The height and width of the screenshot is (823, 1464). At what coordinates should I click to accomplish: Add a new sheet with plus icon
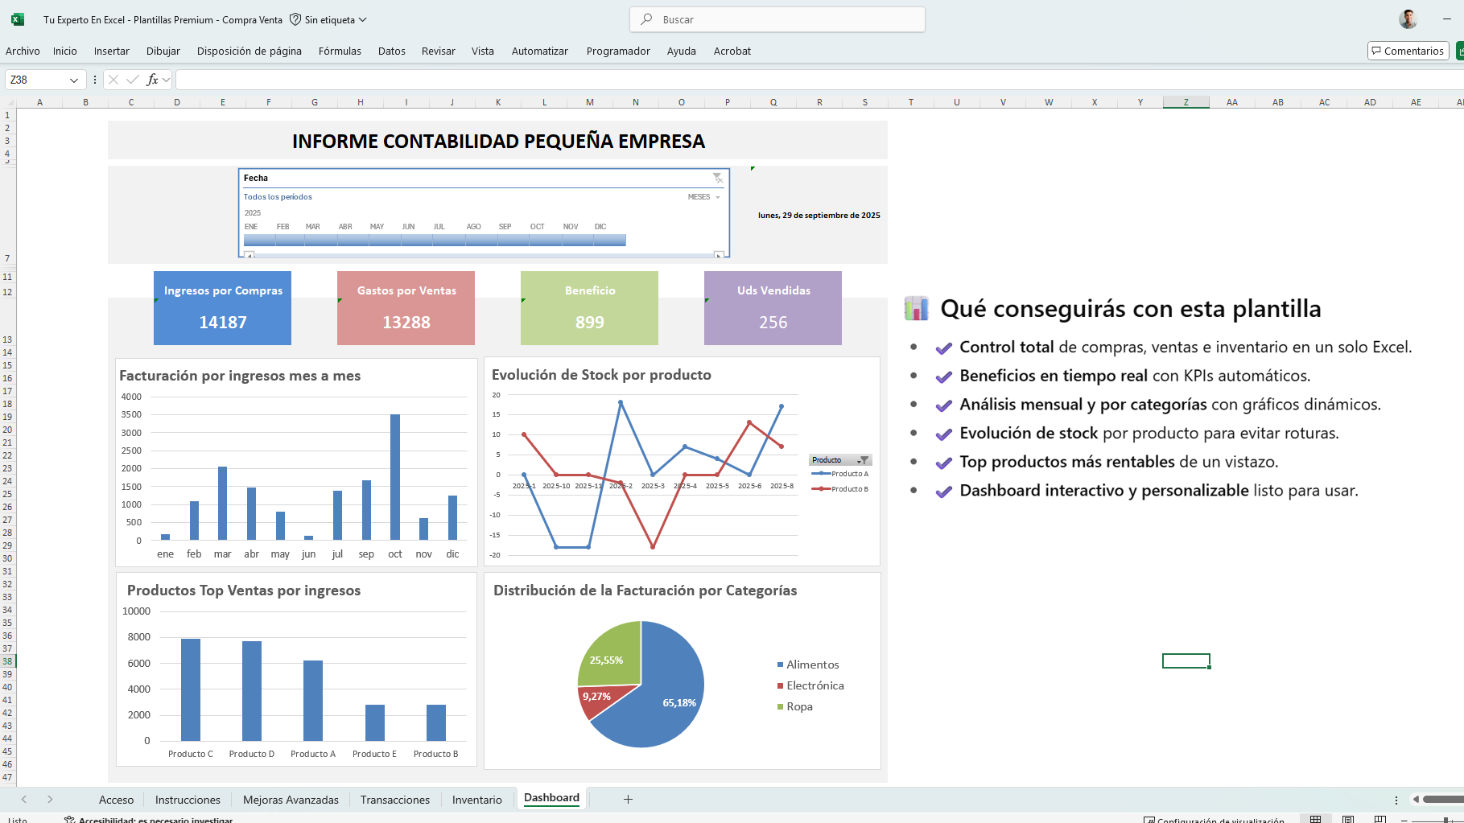coord(628,799)
